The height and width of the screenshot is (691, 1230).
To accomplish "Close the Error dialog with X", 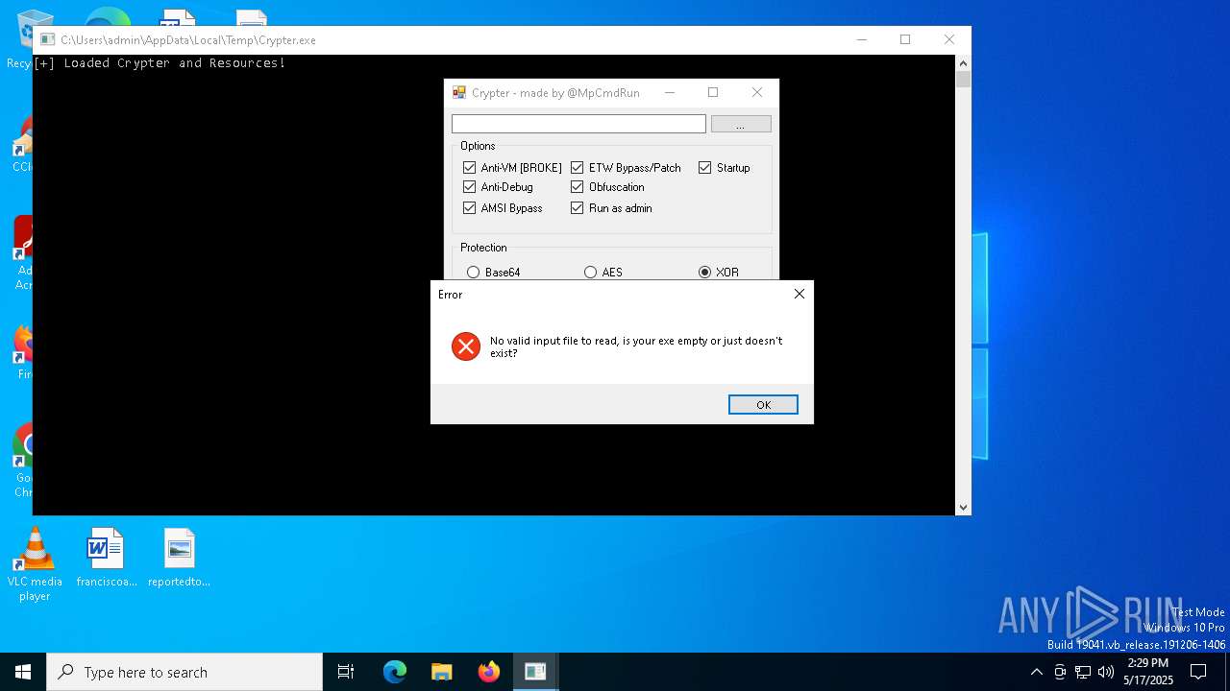I will (799, 295).
